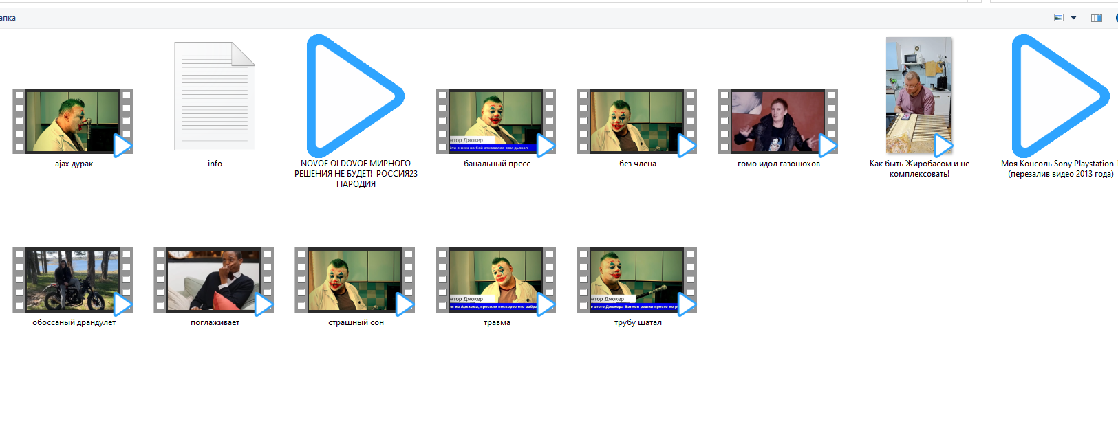1118x437 pixels.
Task: Click the 'Как быть Жиробасом и не комплексовать!' name
Action: point(919,168)
